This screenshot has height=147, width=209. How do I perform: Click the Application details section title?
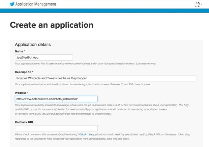coord(33,45)
